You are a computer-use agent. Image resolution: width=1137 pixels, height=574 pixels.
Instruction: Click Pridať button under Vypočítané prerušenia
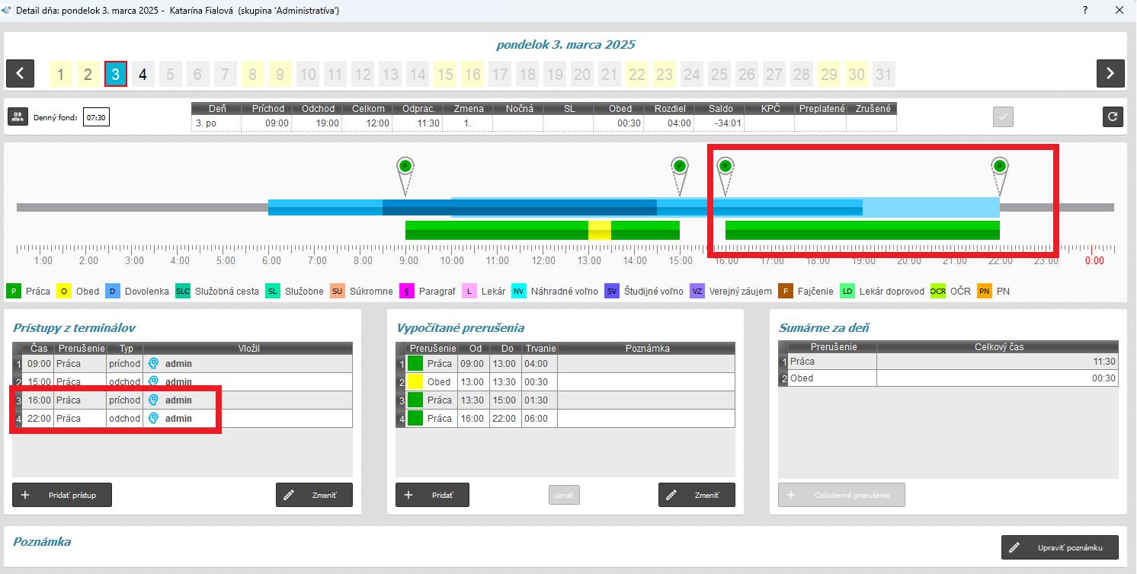(432, 495)
